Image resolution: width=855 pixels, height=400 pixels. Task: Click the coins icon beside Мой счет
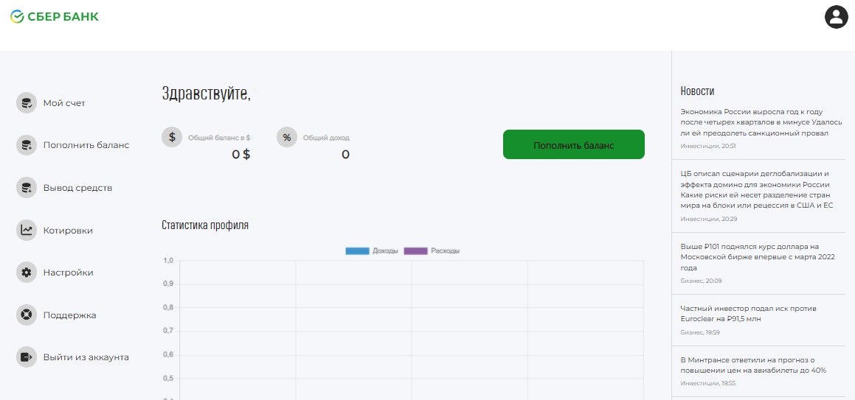pyautogui.click(x=26, y=103)
